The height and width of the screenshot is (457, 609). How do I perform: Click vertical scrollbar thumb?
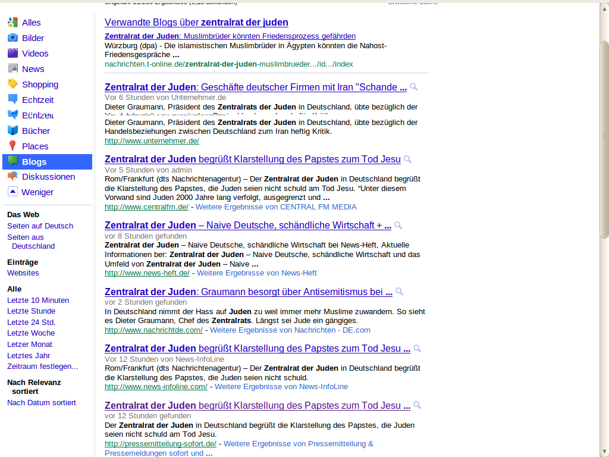coord(604,139)
